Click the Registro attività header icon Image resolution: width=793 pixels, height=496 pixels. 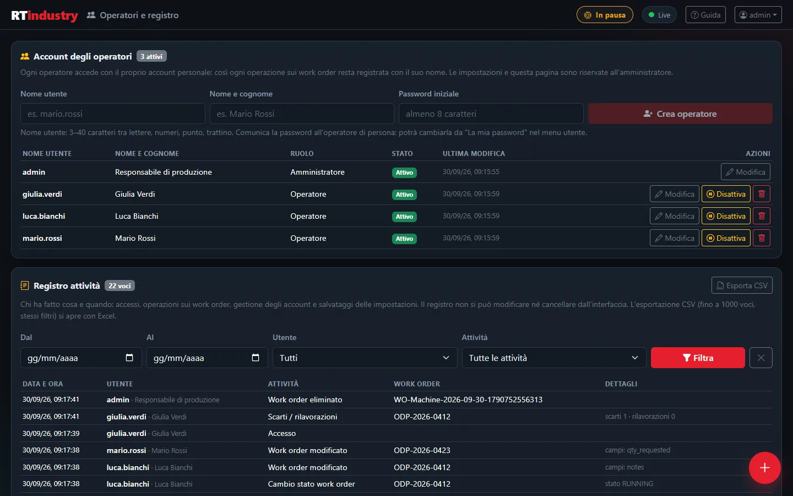click(x=25, y=285)
